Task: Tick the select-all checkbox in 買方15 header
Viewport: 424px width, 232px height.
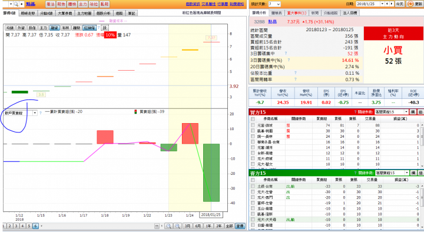Action: point(253,119)
